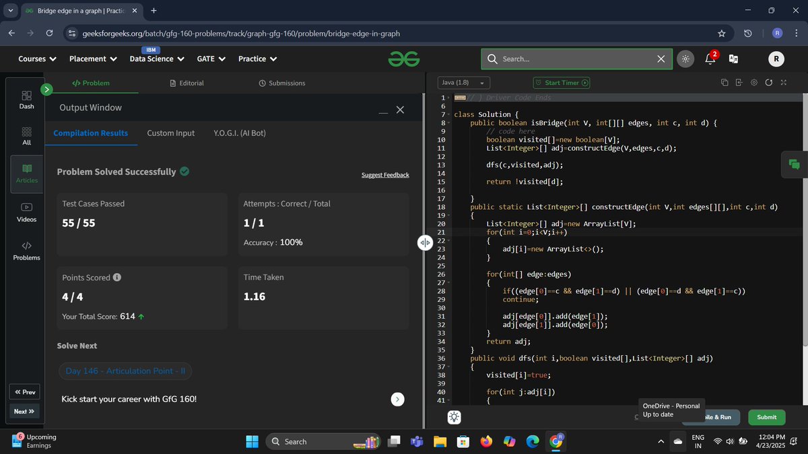
Task: Open Microsoft Edge from the taskbar
Action: 533,441
